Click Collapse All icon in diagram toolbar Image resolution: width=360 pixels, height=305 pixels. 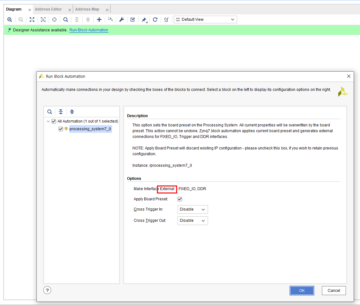point(77,20)
